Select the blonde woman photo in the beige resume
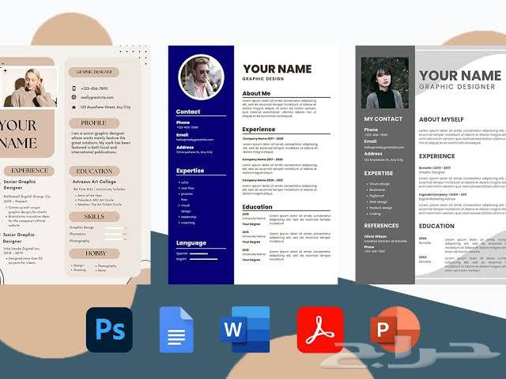Viewport: 506px width, 379px height. tap(29, 88)
